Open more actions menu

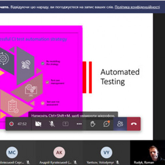(x=79, y=124)
